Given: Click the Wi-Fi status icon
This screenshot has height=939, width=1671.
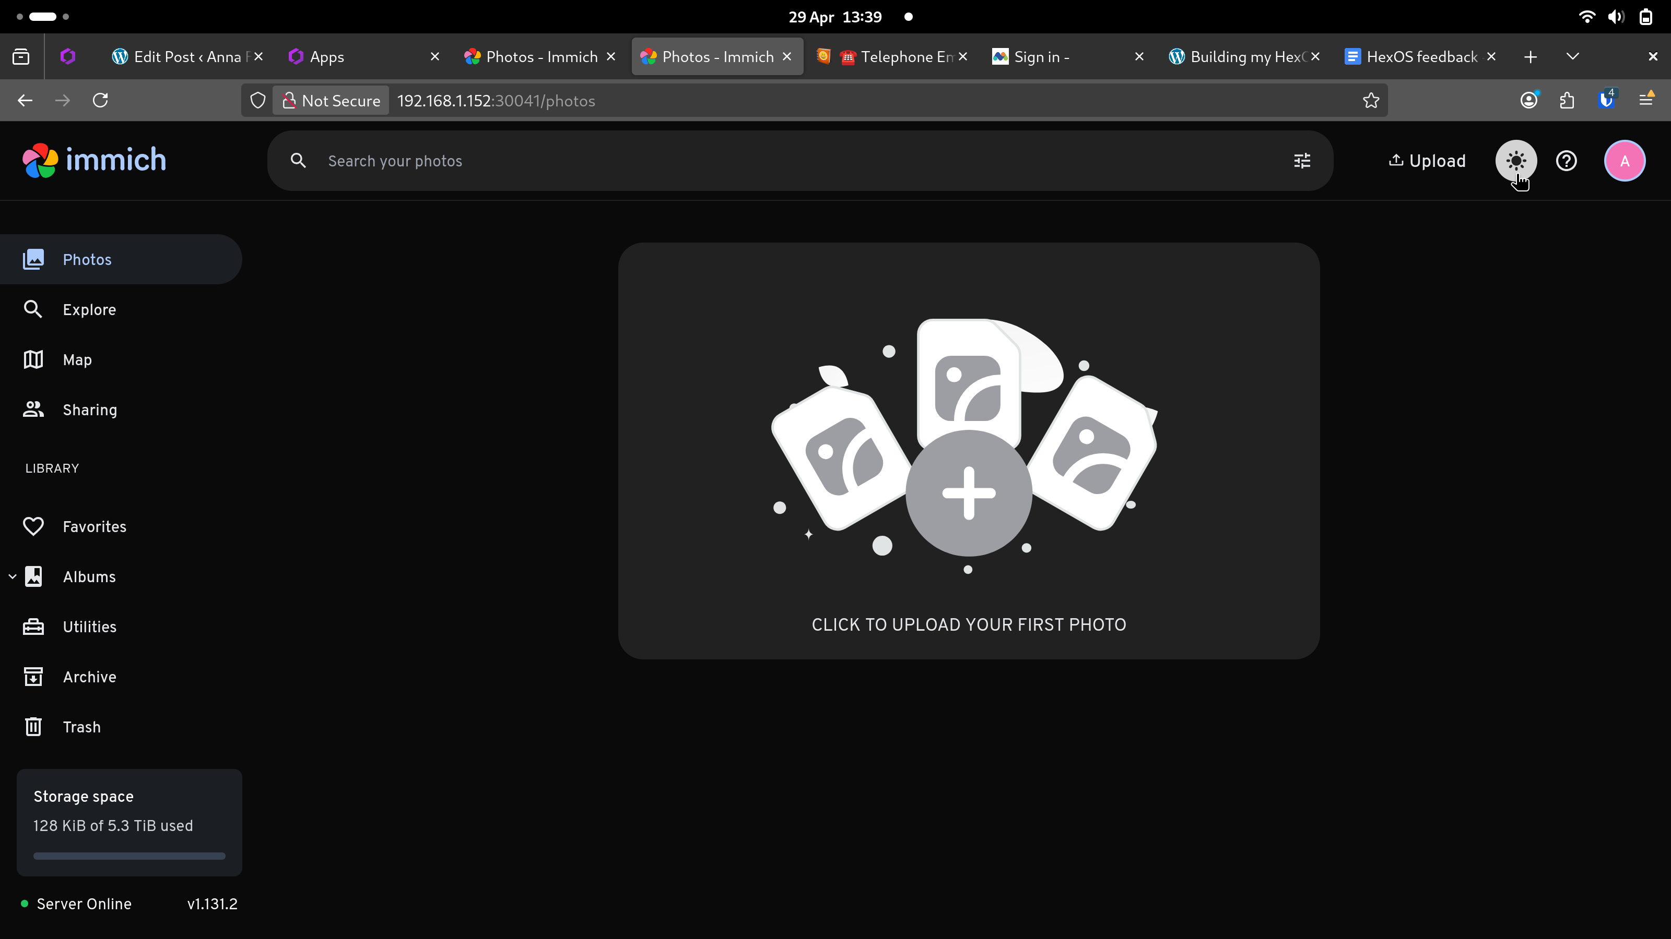Looking at the screenshot, I should (x=1587, y=17).
